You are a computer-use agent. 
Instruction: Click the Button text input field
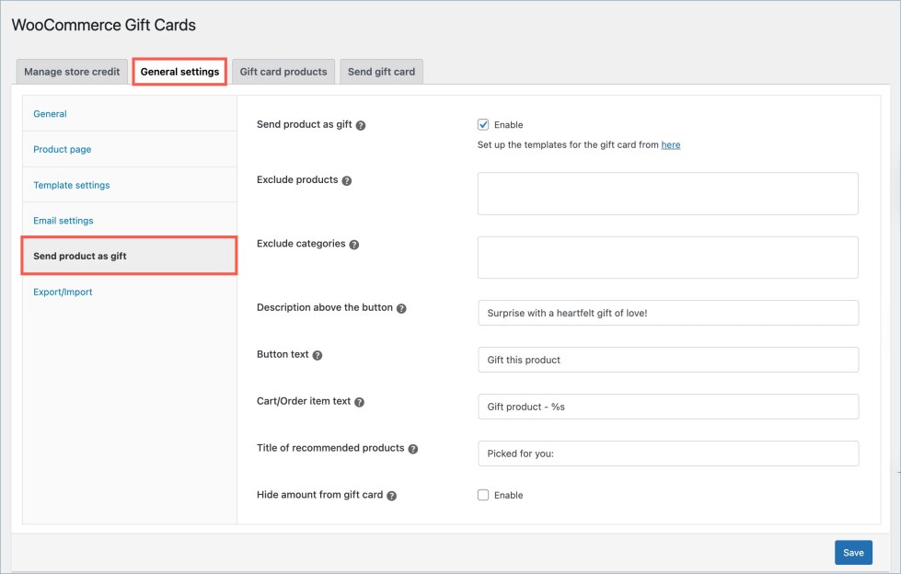tap(668, 360)
